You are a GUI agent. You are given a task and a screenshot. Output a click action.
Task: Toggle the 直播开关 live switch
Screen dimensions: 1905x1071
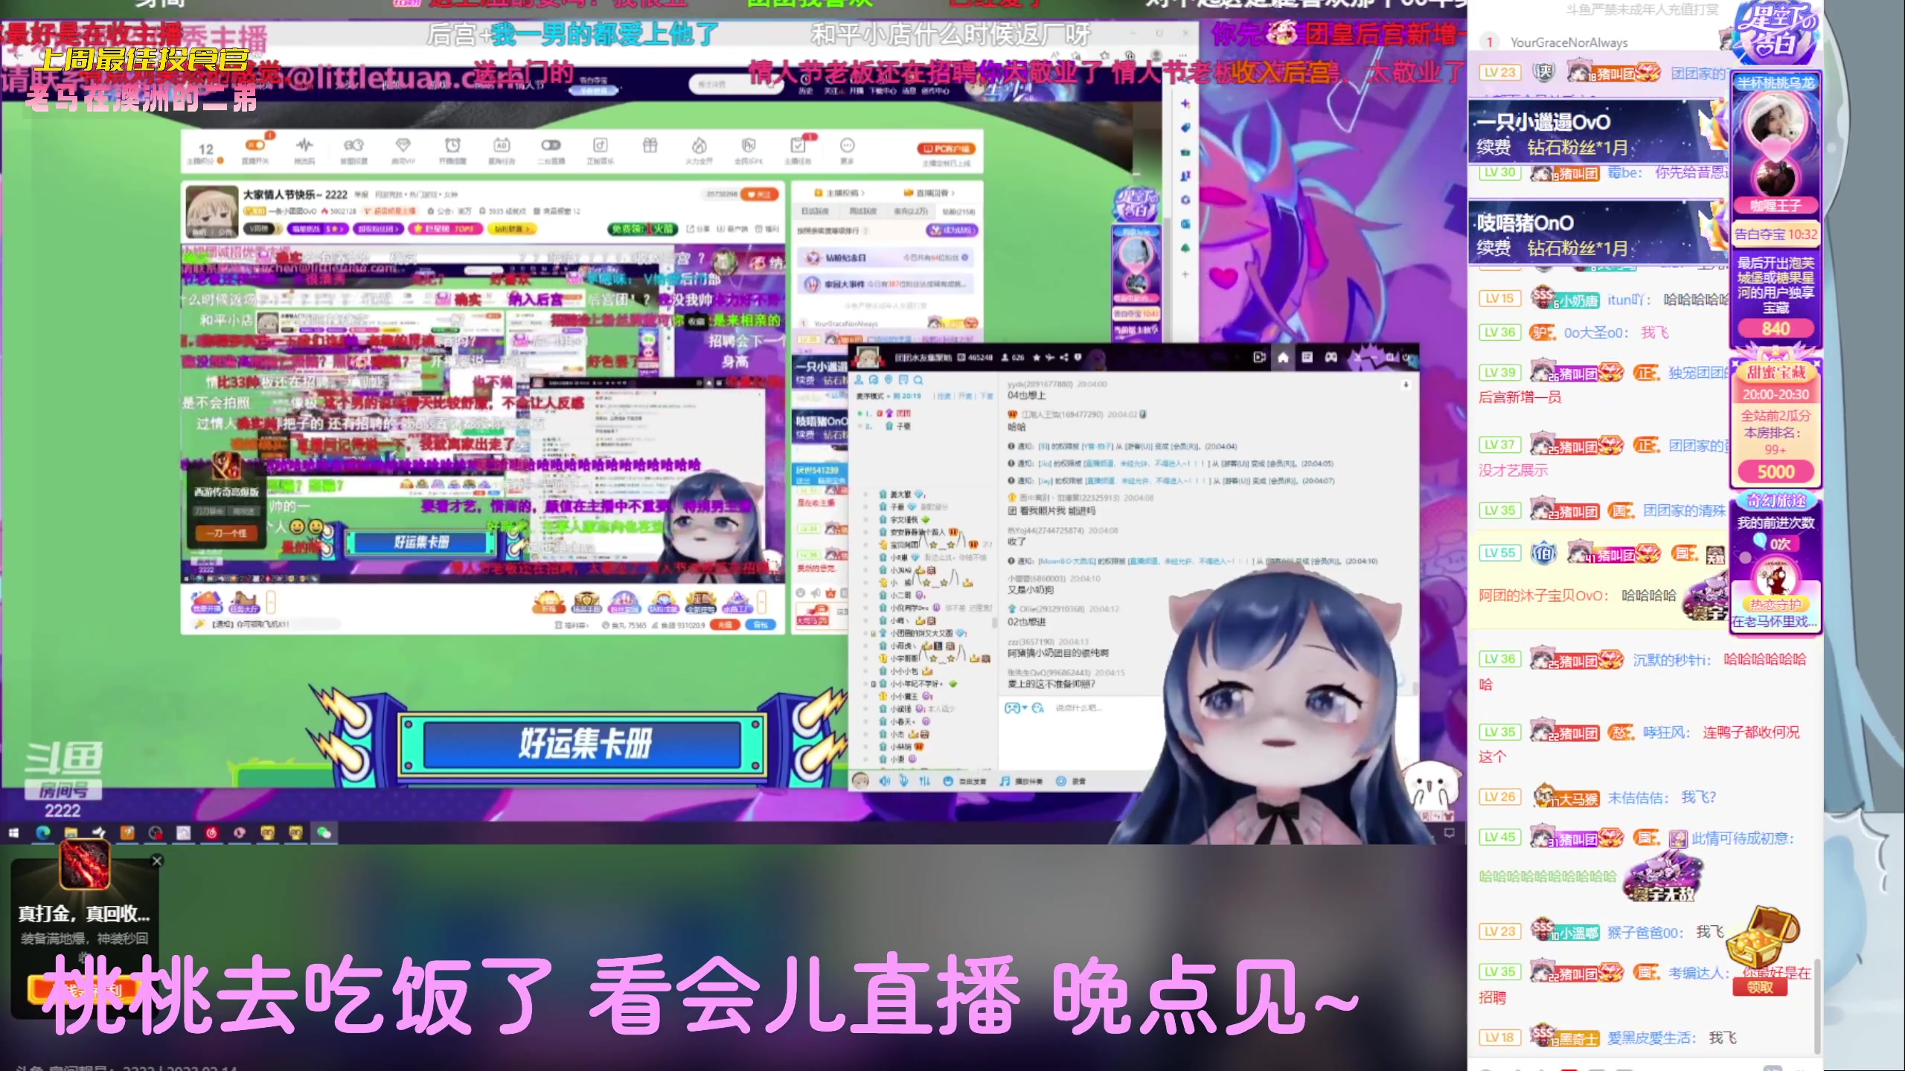(255, 145)
